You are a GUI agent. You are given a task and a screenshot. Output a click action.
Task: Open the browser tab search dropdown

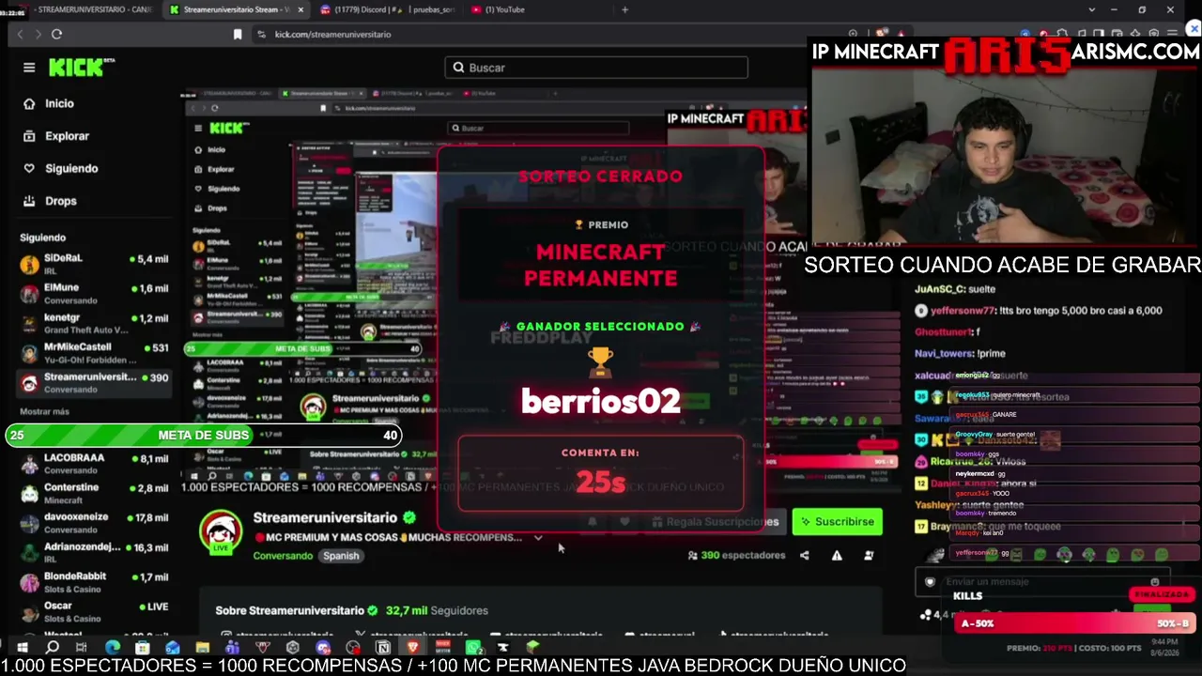coord(1091,9)
